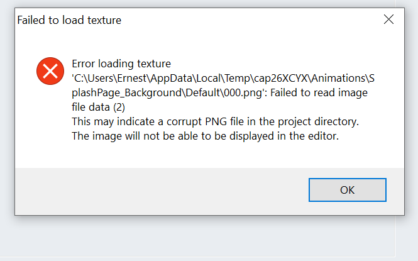Click the empty title bar area
Image resolution: width=418 pixels, height=261 pixels.
[251, 19]
